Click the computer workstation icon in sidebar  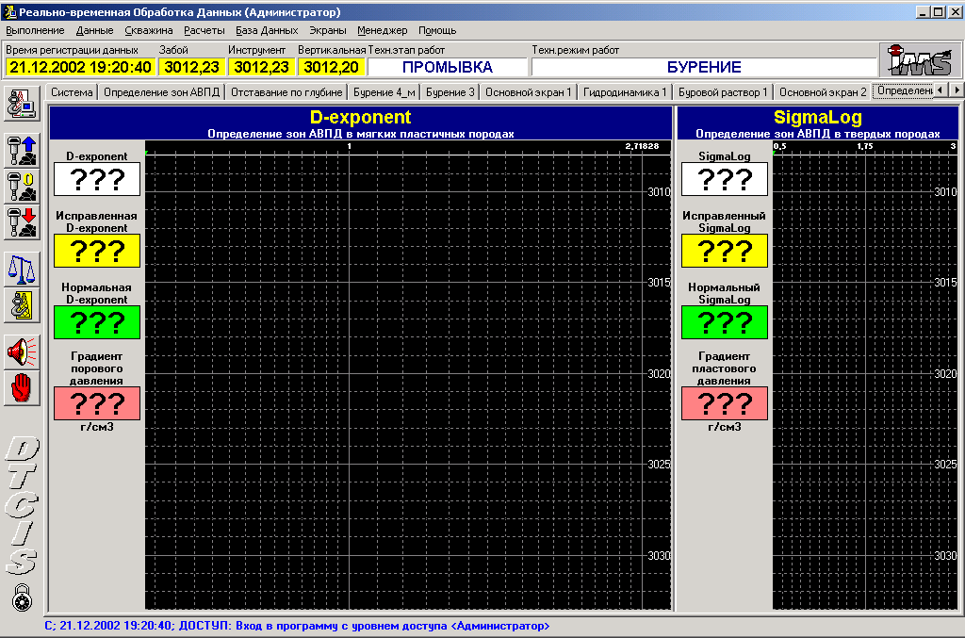point(23,104)
